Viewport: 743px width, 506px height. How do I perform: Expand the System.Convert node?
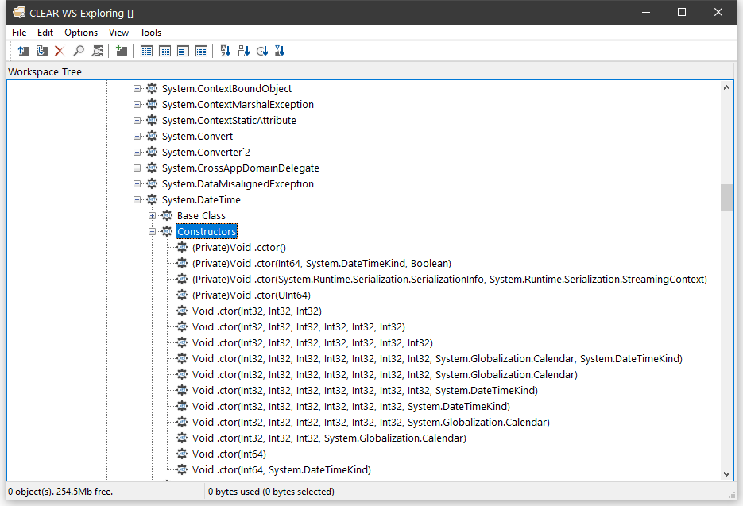pyautogui.click(x=137, y=137)
